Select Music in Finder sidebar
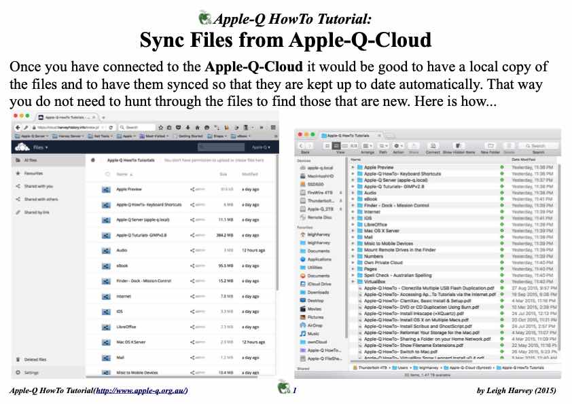572x404 pixels. click(x=309, y=333)
